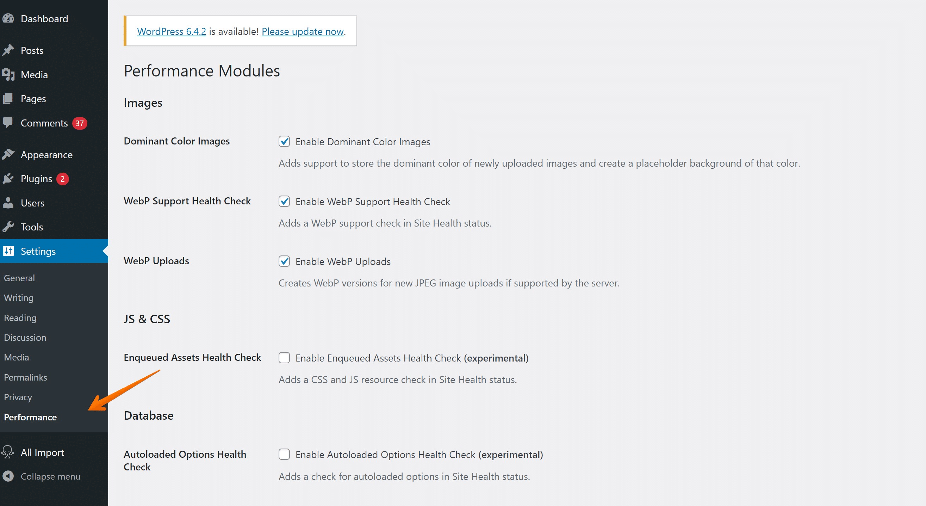926x506 pixels.
Task: Uncheck Enable WebP Uploads
Action: tap(284, 261)
